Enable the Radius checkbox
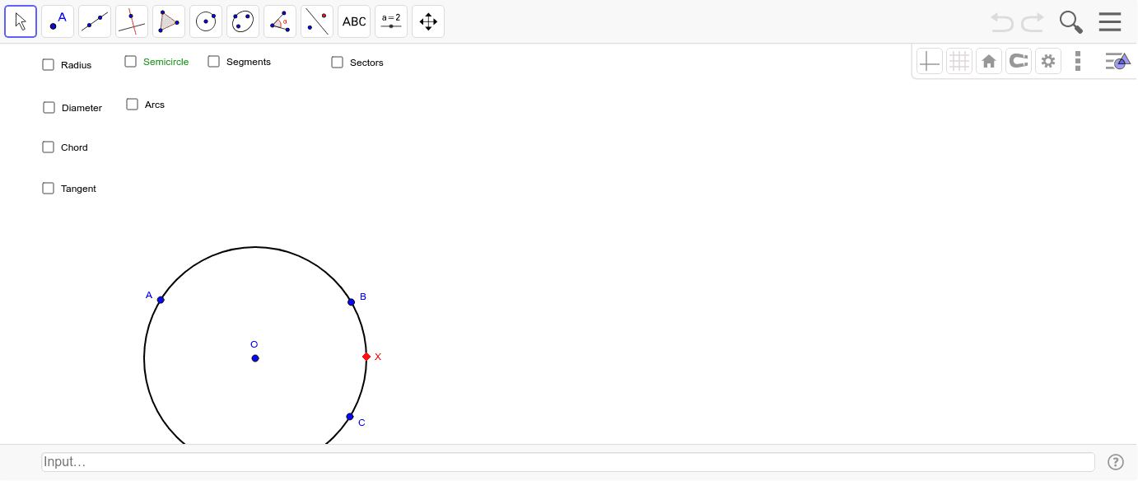1138x481 pixels. [x=48, y=63]
